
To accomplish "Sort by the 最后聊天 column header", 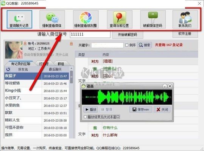I will tap(55, 69).
